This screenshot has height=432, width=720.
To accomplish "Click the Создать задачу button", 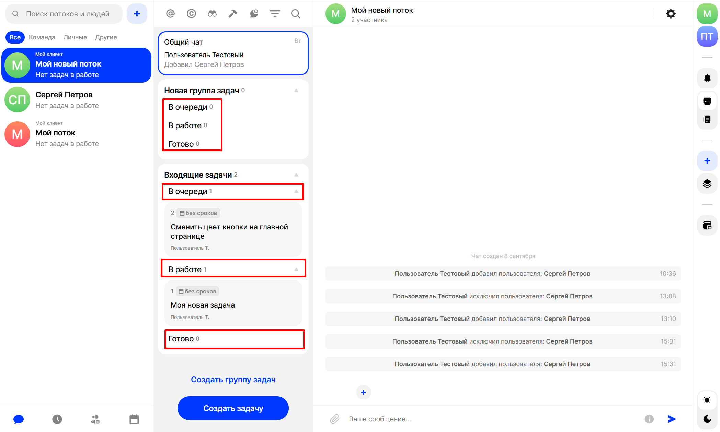I will point(233,408).
